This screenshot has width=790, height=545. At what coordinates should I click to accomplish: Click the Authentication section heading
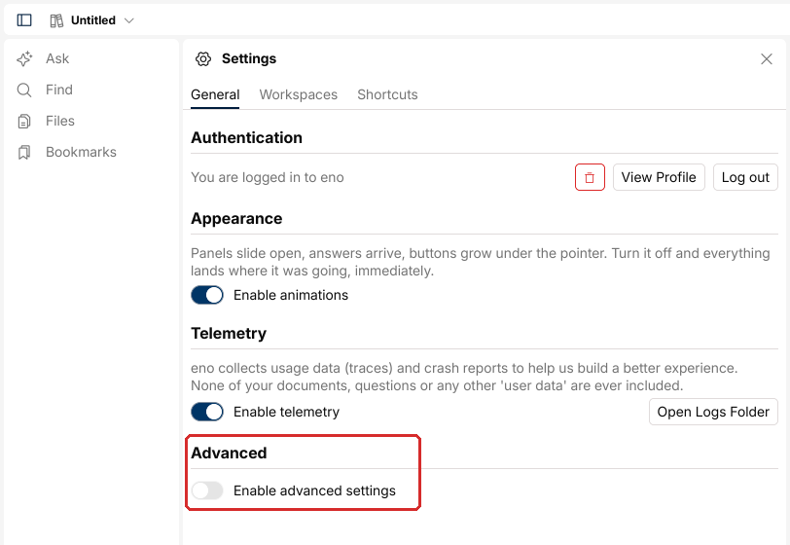(x=246, y=137)
